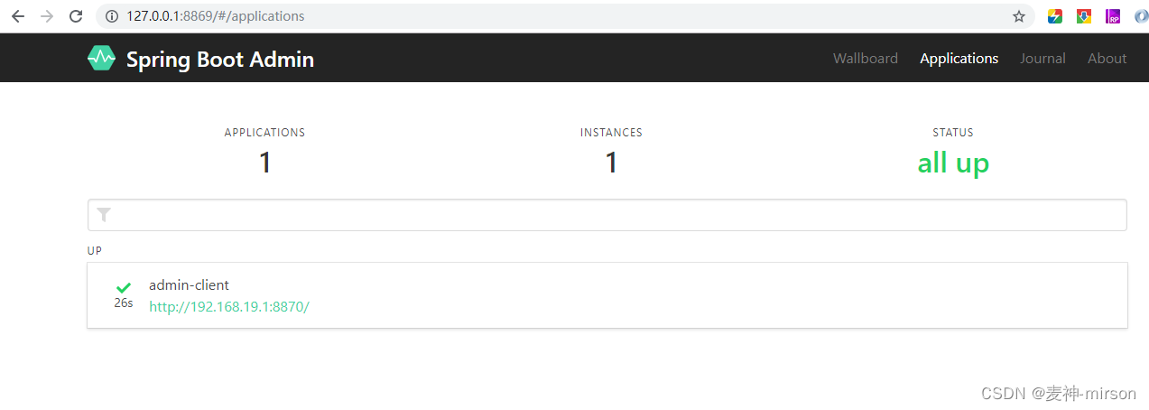
Task: Reload the page with the refresh icon
Action: tap(76, 16)
